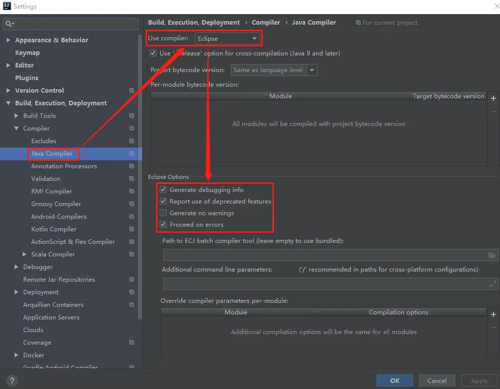
Task: Click project-scope icon beside Scala Compiler
Action: click(x=131, y=254)
